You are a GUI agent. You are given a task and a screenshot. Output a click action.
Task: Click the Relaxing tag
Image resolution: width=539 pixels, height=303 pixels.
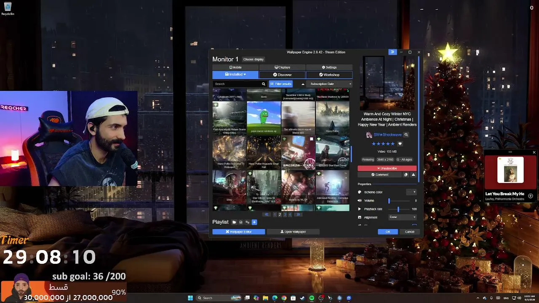pyautogui.click(x=368, y=159)
